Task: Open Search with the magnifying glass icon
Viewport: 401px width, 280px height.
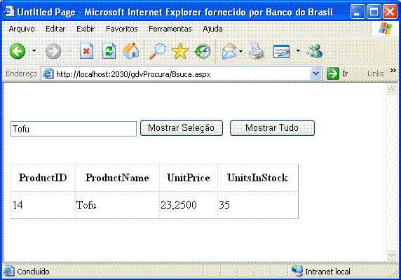Action: click(x=157, y=51)
